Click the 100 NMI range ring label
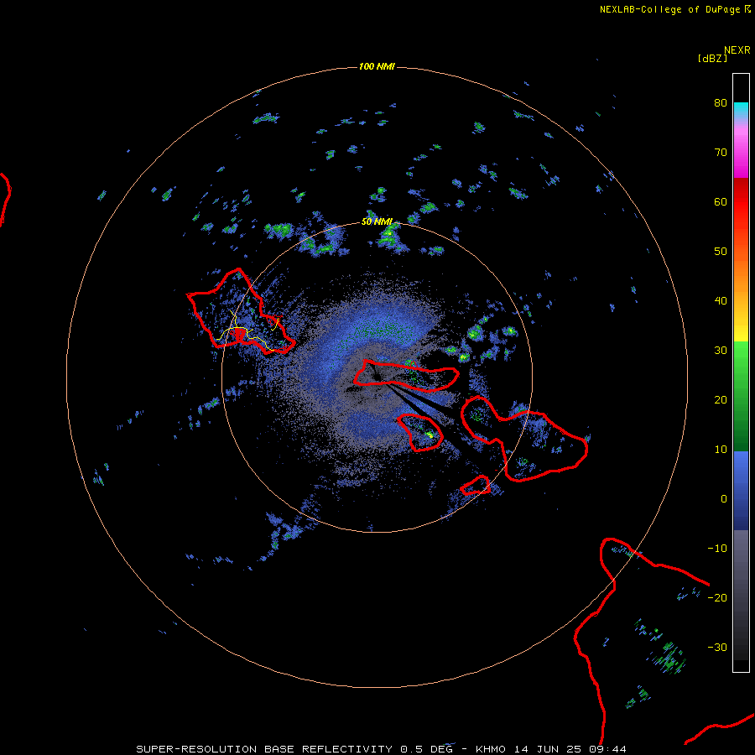755x755 pixels. pos(377,66)
